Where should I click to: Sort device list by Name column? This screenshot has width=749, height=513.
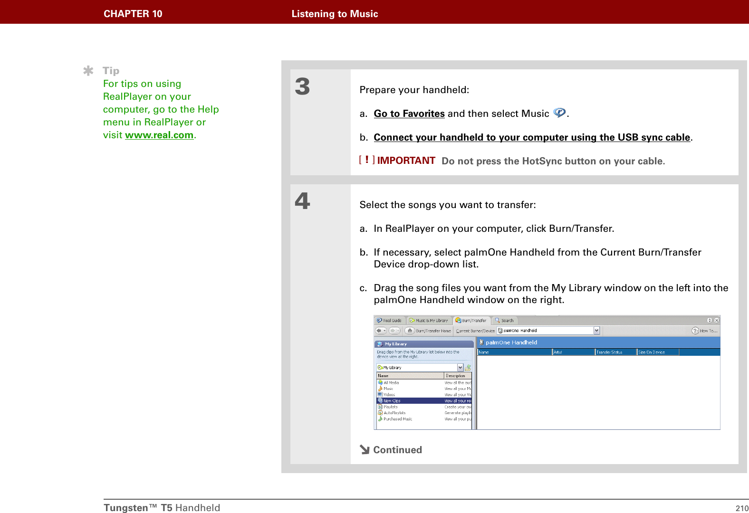coord(515,352)
